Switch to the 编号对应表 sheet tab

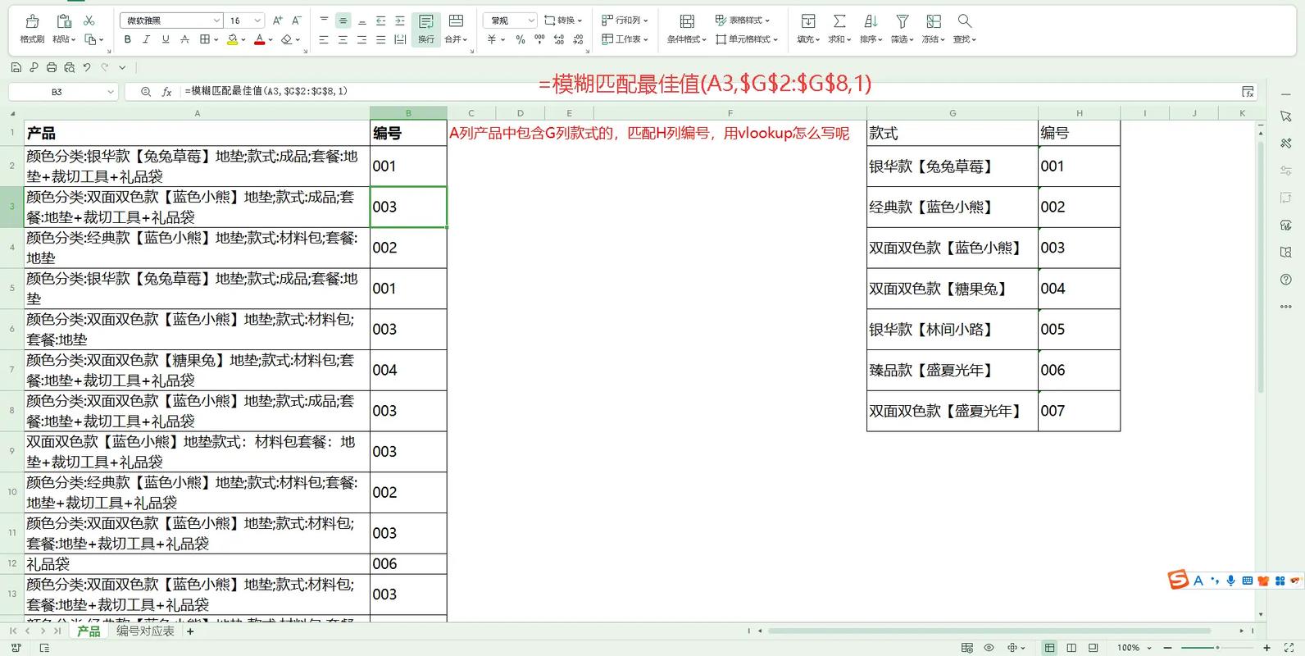pos(145,631)
